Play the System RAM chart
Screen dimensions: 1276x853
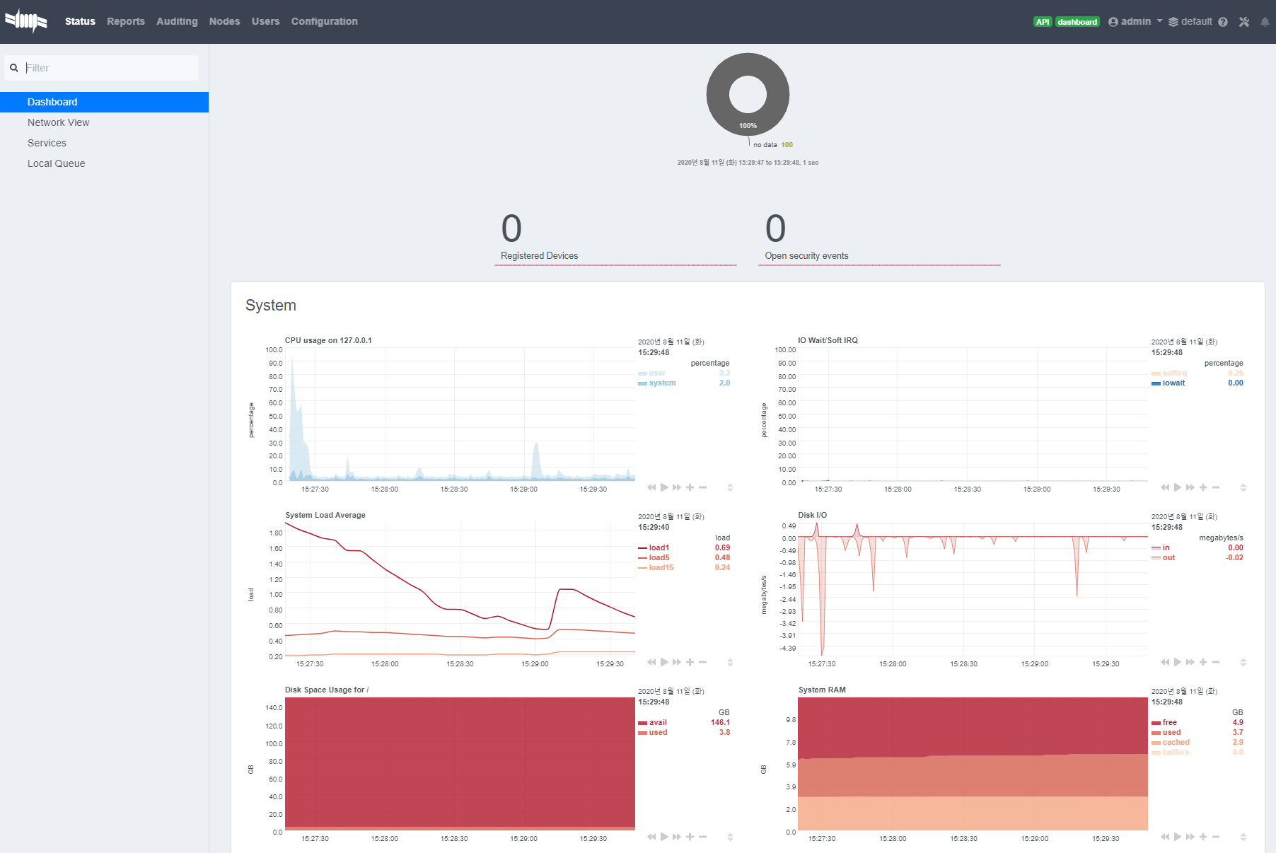(x=1178, y=837)
